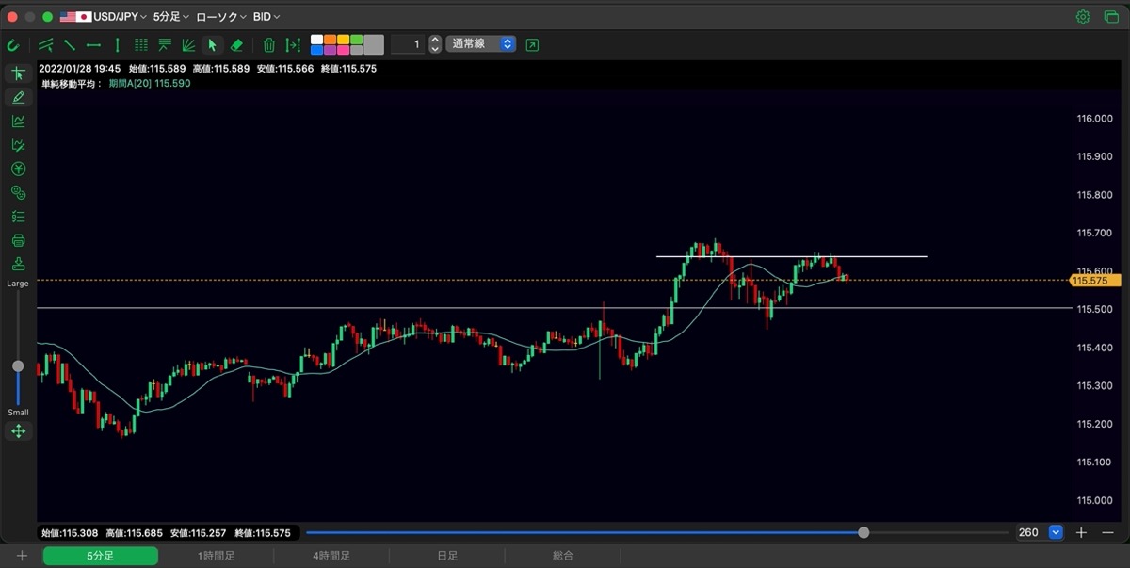
Task: Switch to the 1時間足 tab
Action: tap(216, 556)
